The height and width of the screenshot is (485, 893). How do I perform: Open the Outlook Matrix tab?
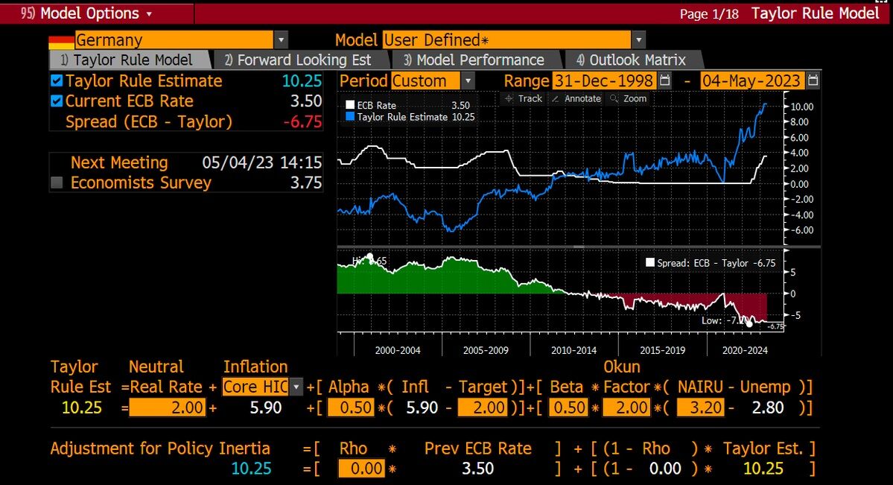(631, 60)
